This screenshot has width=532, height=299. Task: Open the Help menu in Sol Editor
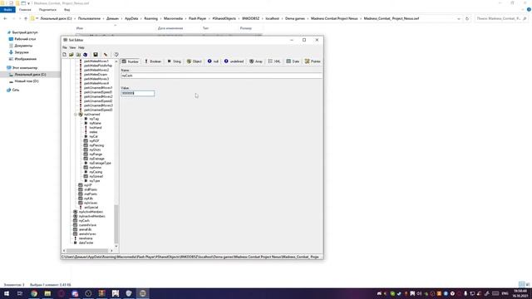[81, 48]
